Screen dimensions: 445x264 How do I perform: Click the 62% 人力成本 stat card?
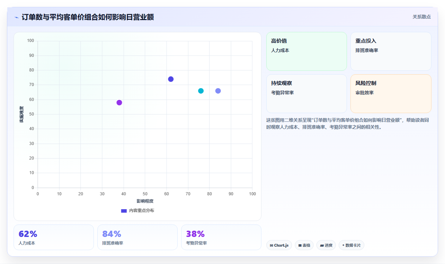[54, 237]
